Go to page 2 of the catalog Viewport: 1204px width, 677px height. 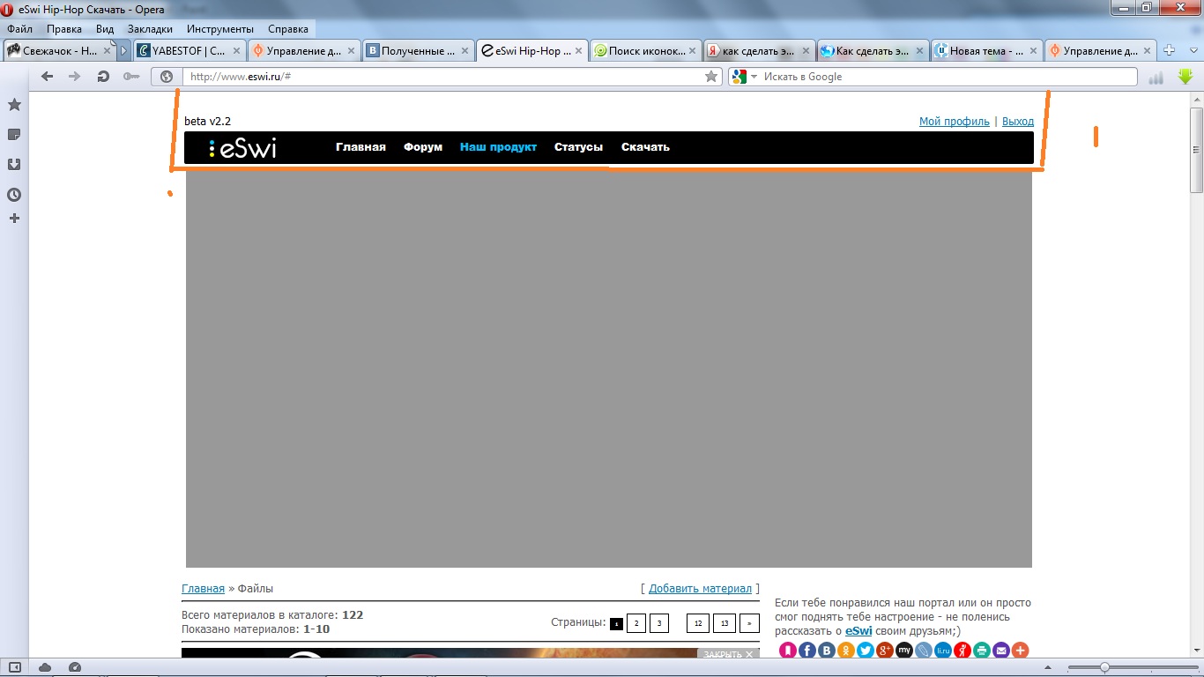pyautogui.click(x=636, y=623)
